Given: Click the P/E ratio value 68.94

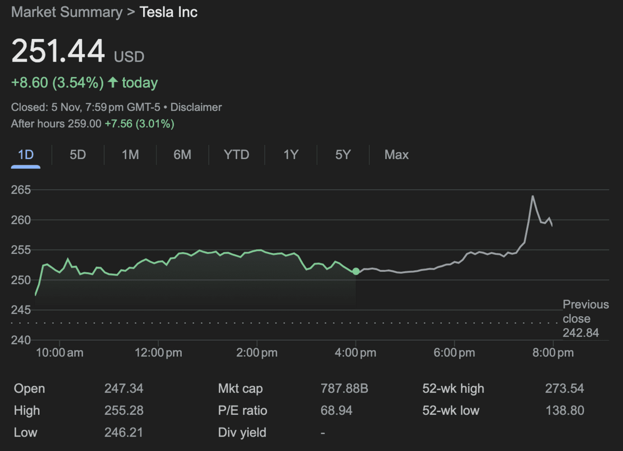Looking at the screenshot, I should [x=337, y=411].
